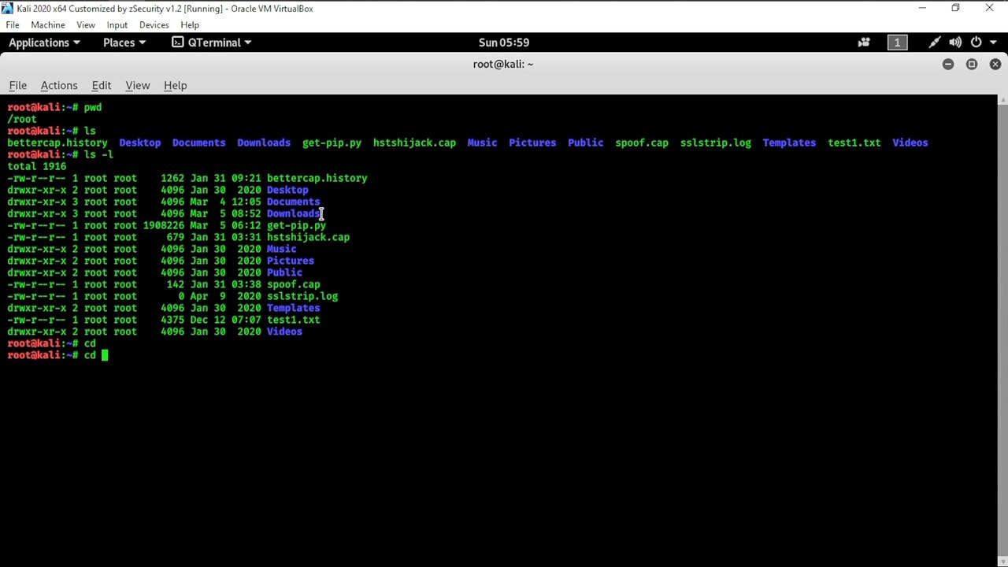The width and height of the screenshot is (1008, 567).
Task: Click get-pip.py in the ls -l listing
Action: pyautogui.click(x=296, y=225)
